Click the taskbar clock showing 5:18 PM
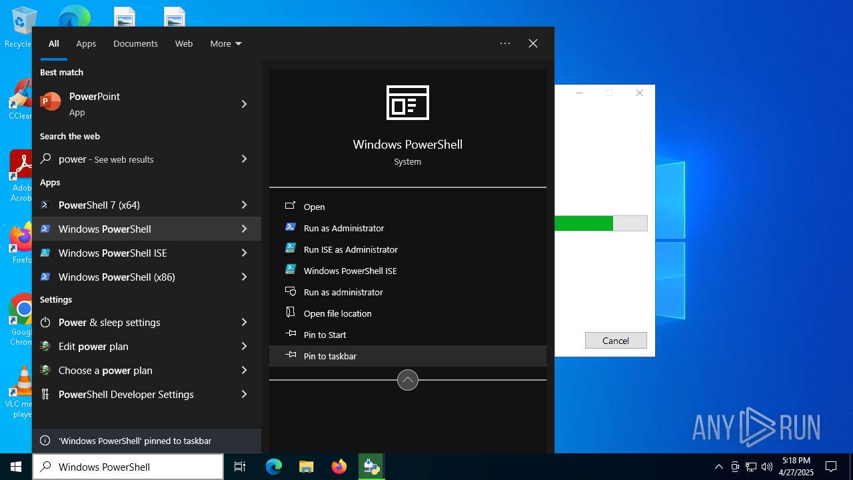853x480 pixels. (x=797, y=467)
